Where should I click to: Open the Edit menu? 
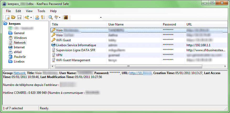click(x=18, y=11)
